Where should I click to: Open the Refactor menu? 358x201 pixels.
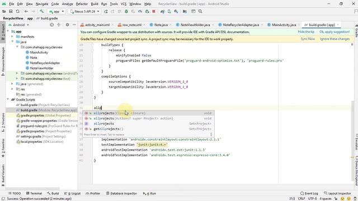(82, 4)
